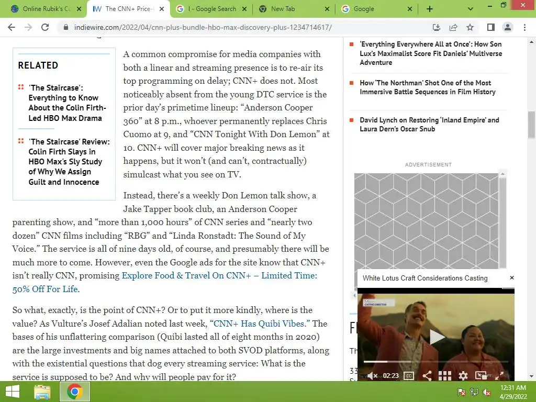Open a new browser tab
Viewport: 536px width, 402px height.
point(430,9)
